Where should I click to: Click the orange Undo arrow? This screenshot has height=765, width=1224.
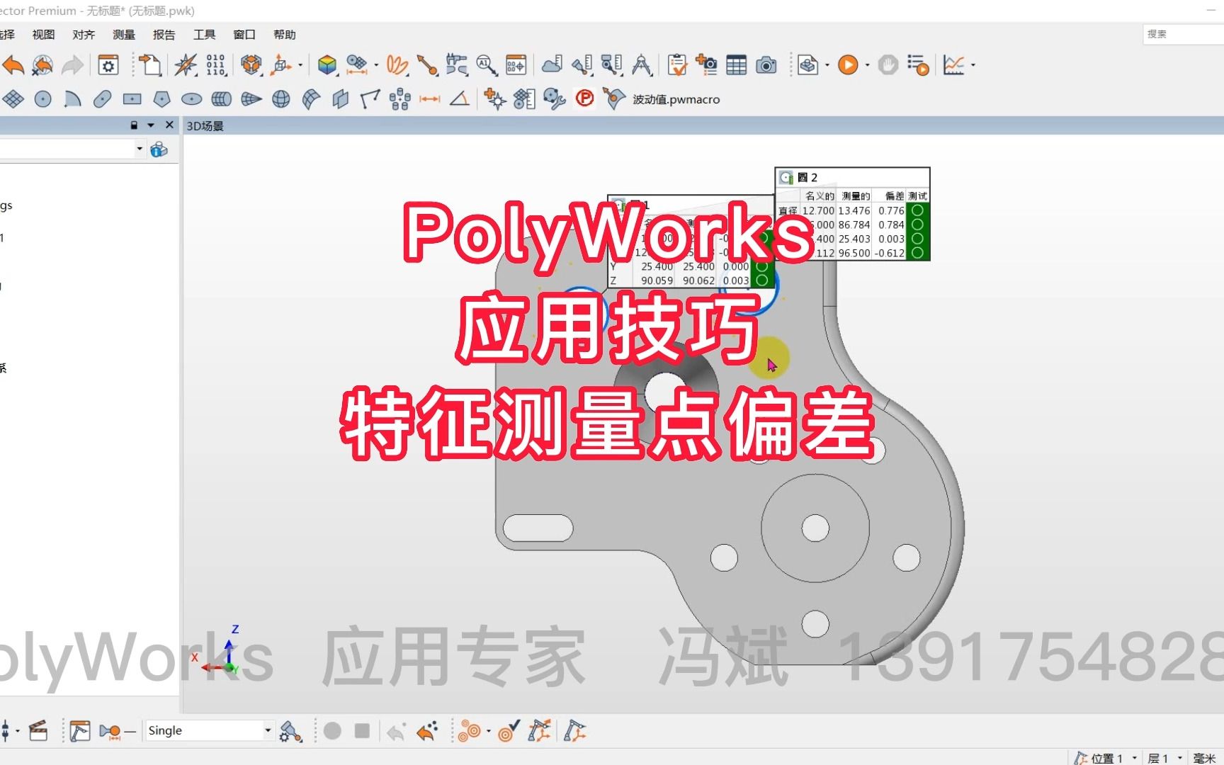click(13, 65)
